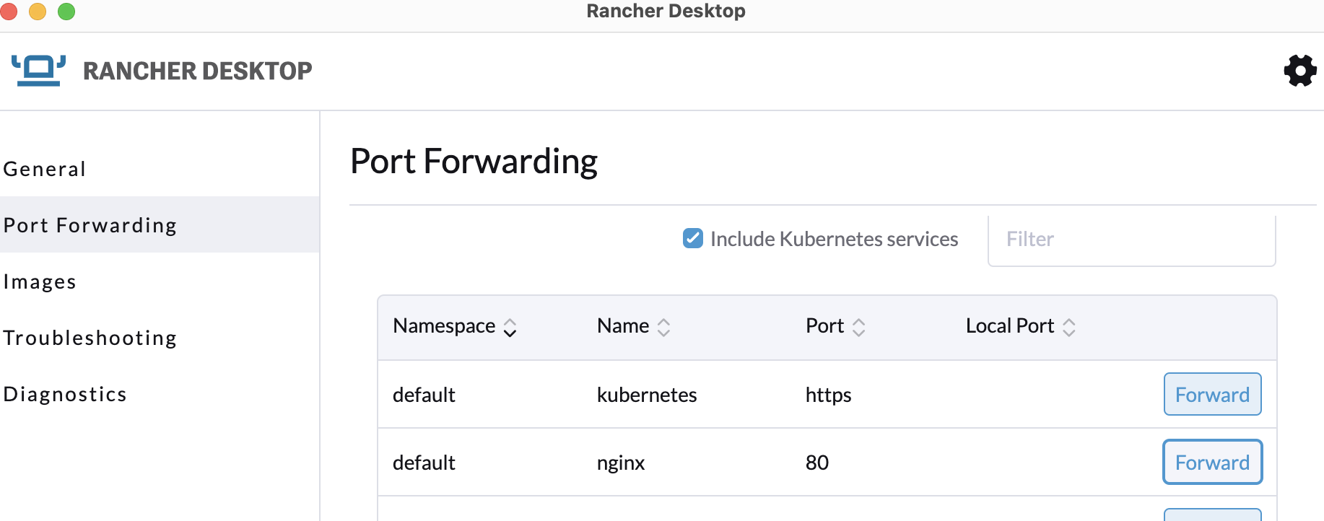Click the Include Kubernetes services label
Screen dimensions: 1324x521
coord(834,239)
